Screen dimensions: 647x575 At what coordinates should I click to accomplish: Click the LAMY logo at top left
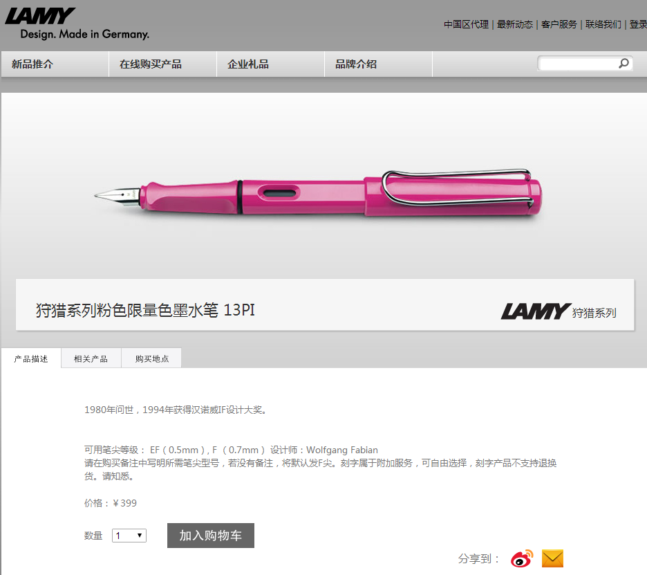(77, 23)
